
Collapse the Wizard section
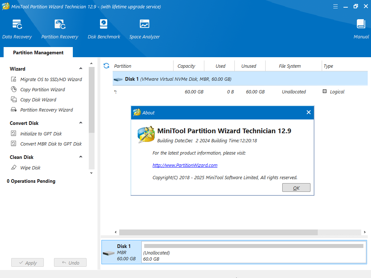81,69
